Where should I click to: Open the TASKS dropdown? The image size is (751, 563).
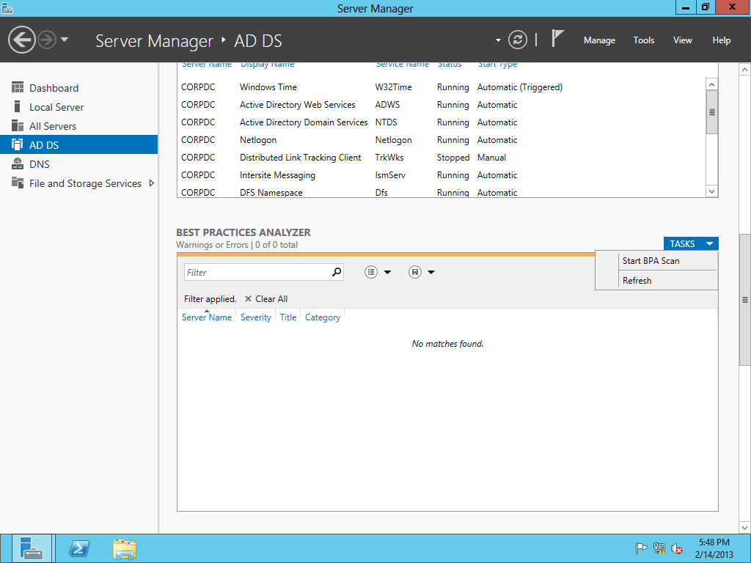pos(690,244)
